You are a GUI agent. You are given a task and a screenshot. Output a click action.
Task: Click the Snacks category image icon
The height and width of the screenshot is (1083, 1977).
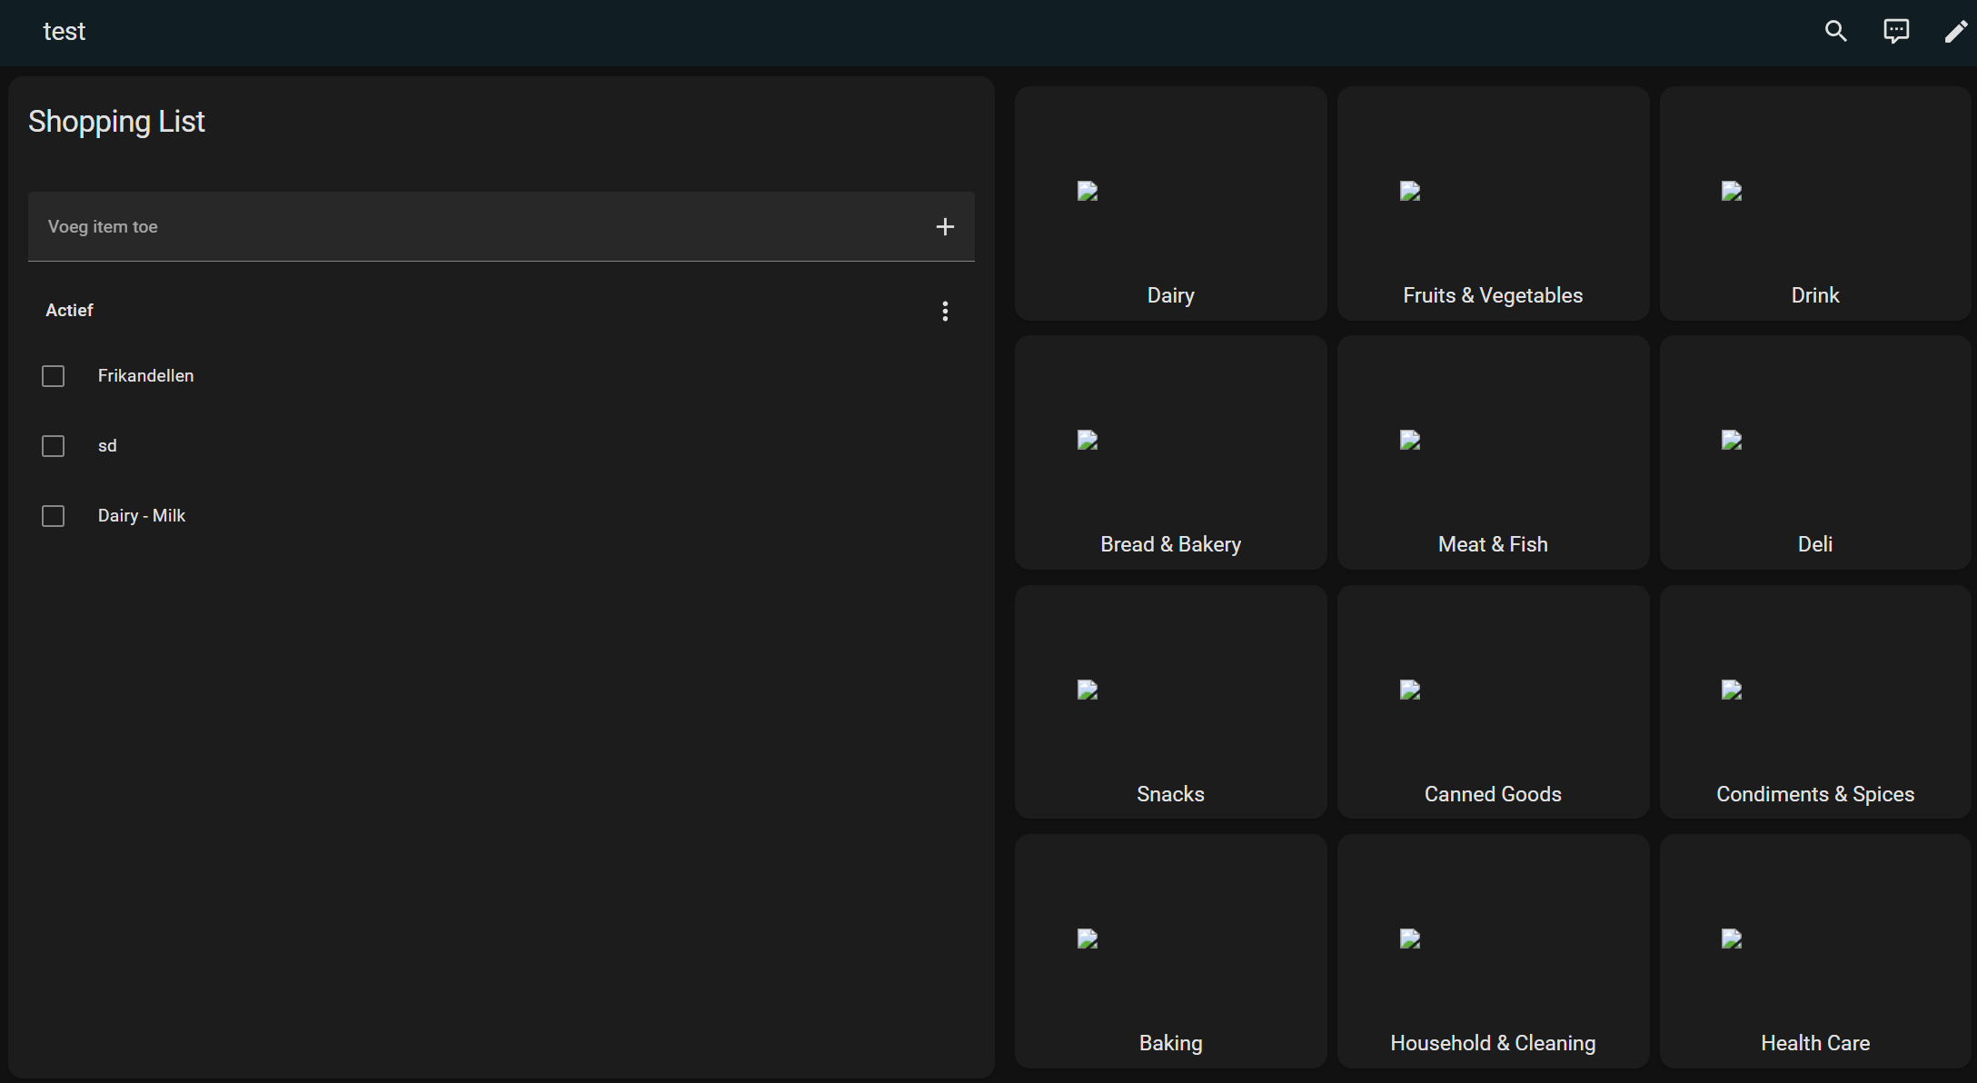coord(1088,691)
